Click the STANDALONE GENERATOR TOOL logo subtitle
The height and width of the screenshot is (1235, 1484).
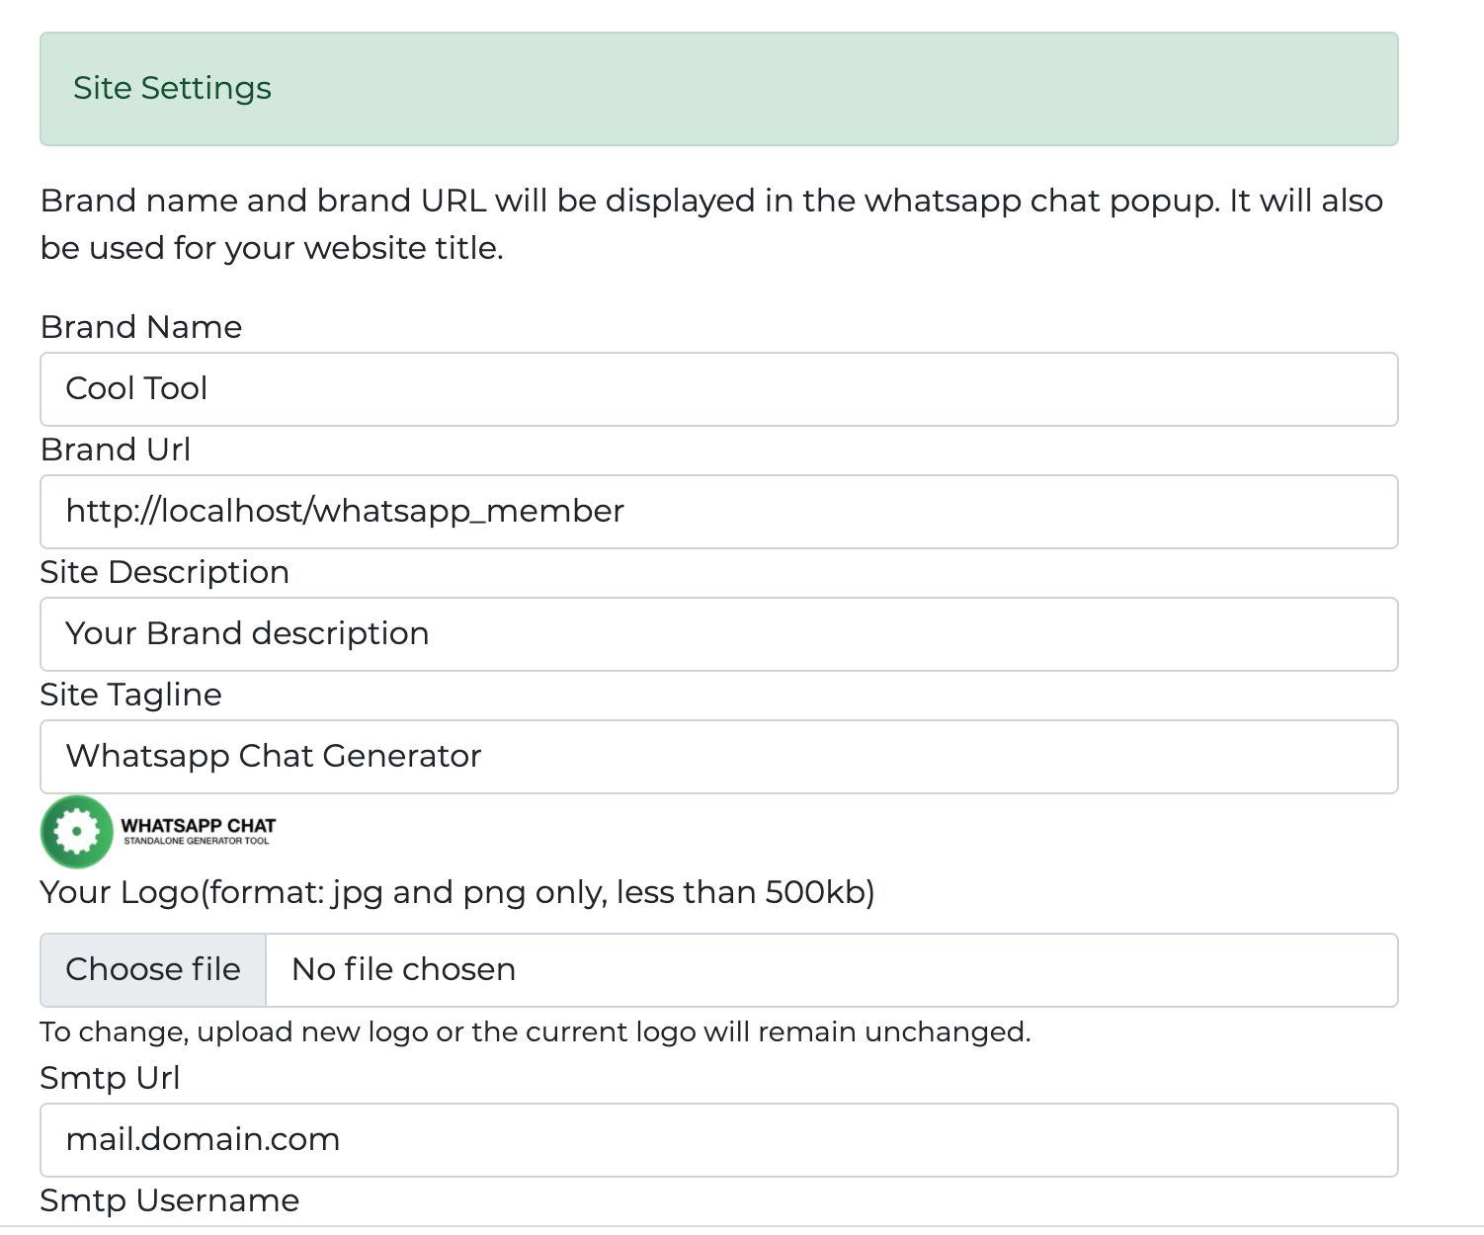pos(196,842)
